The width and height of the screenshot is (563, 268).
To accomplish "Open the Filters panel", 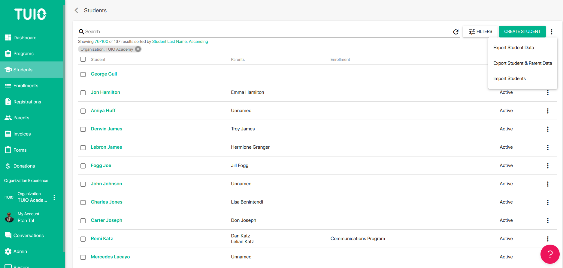I will tap(480, 31).
